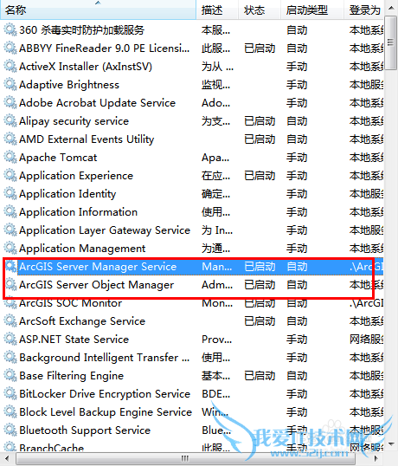
Task: Click the horizontal scrollbar left arrow
Action: coord(7,458)
